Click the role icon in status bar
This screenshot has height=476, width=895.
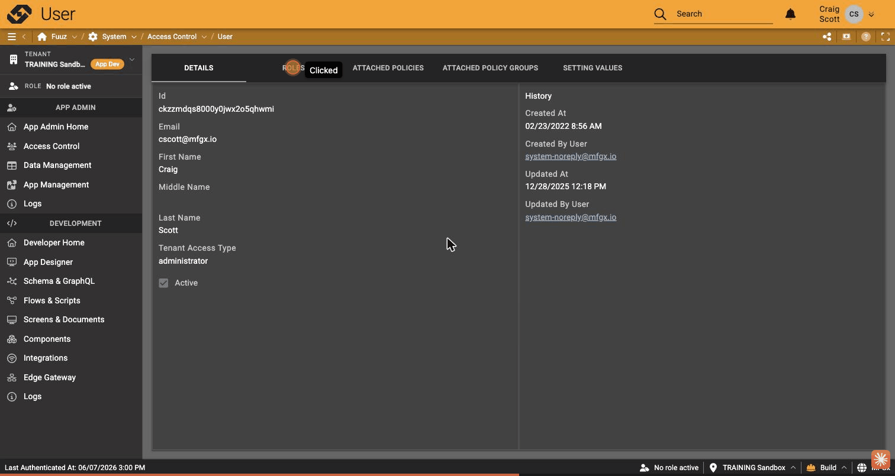click(x=645, y=467)
